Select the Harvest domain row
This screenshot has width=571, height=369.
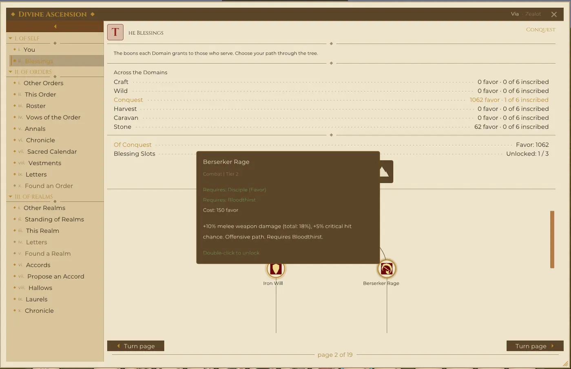(x=331, y=109)
